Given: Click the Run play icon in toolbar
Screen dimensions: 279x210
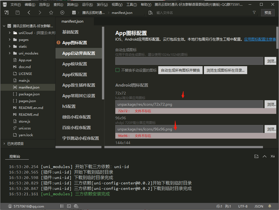Looking at the screenshot, I should point(62,13).
